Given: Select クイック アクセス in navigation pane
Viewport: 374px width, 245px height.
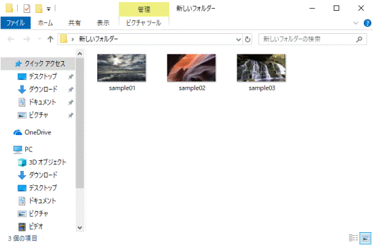Looking at the screenshot, I should (38, 64).
